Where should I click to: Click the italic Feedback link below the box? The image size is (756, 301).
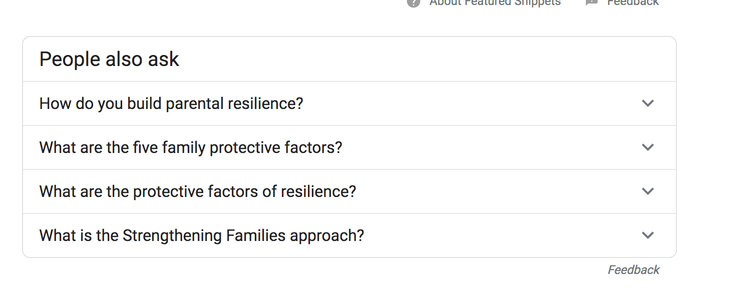pyautogui.click(x=633, y=269)
